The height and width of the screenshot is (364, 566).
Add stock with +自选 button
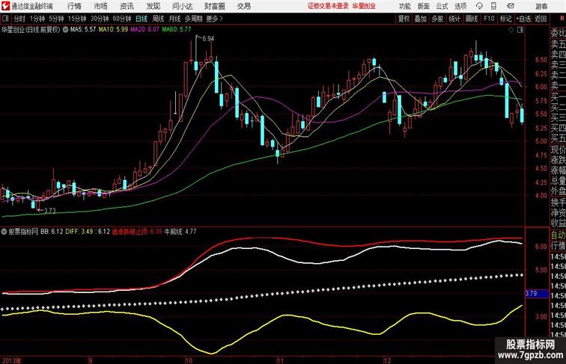[523, 19]
